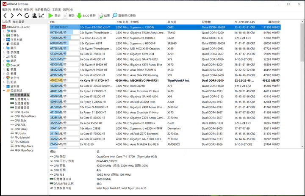This screenshot has height=196, width=305.
Task: Open the 檢視(V) menu
Action: [17, 10]
